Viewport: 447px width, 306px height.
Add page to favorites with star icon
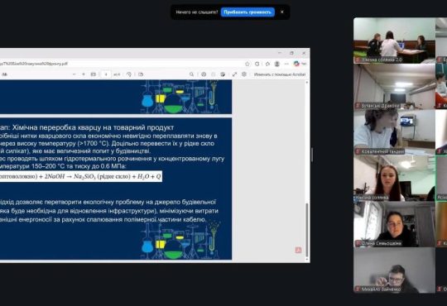click(248, 64)
